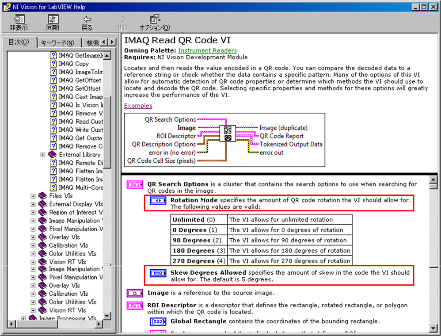441x336 pixels.
Task: Click the 90 Degrees (2) table cell
Action: click(x=199, y=241)
